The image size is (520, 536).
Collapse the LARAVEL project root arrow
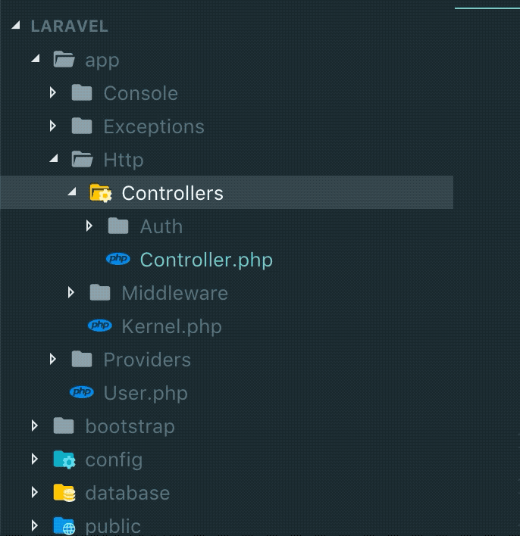pos(17,26)
